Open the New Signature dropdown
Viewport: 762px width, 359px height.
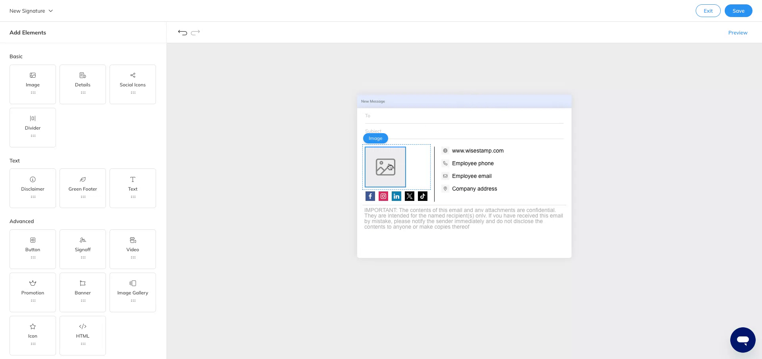point(31,11)
